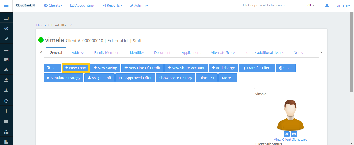
Task: Open the compass navigation icon in sidebar
Action: point(6,28)
